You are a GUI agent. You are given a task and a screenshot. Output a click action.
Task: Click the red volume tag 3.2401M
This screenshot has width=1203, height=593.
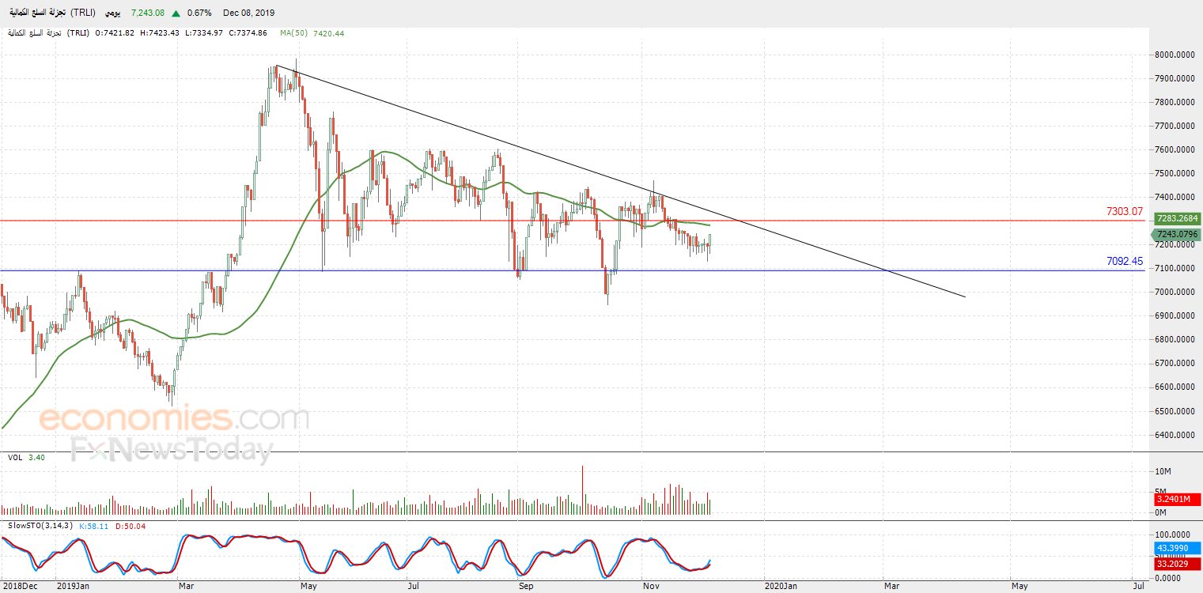pyautogui.click(x=1176, y=500)
